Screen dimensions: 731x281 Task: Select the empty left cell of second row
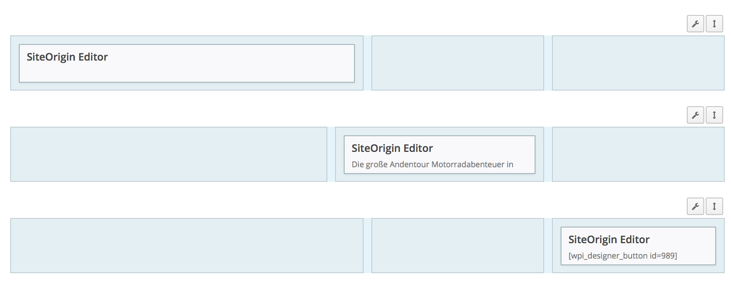(x=169, y=154)
